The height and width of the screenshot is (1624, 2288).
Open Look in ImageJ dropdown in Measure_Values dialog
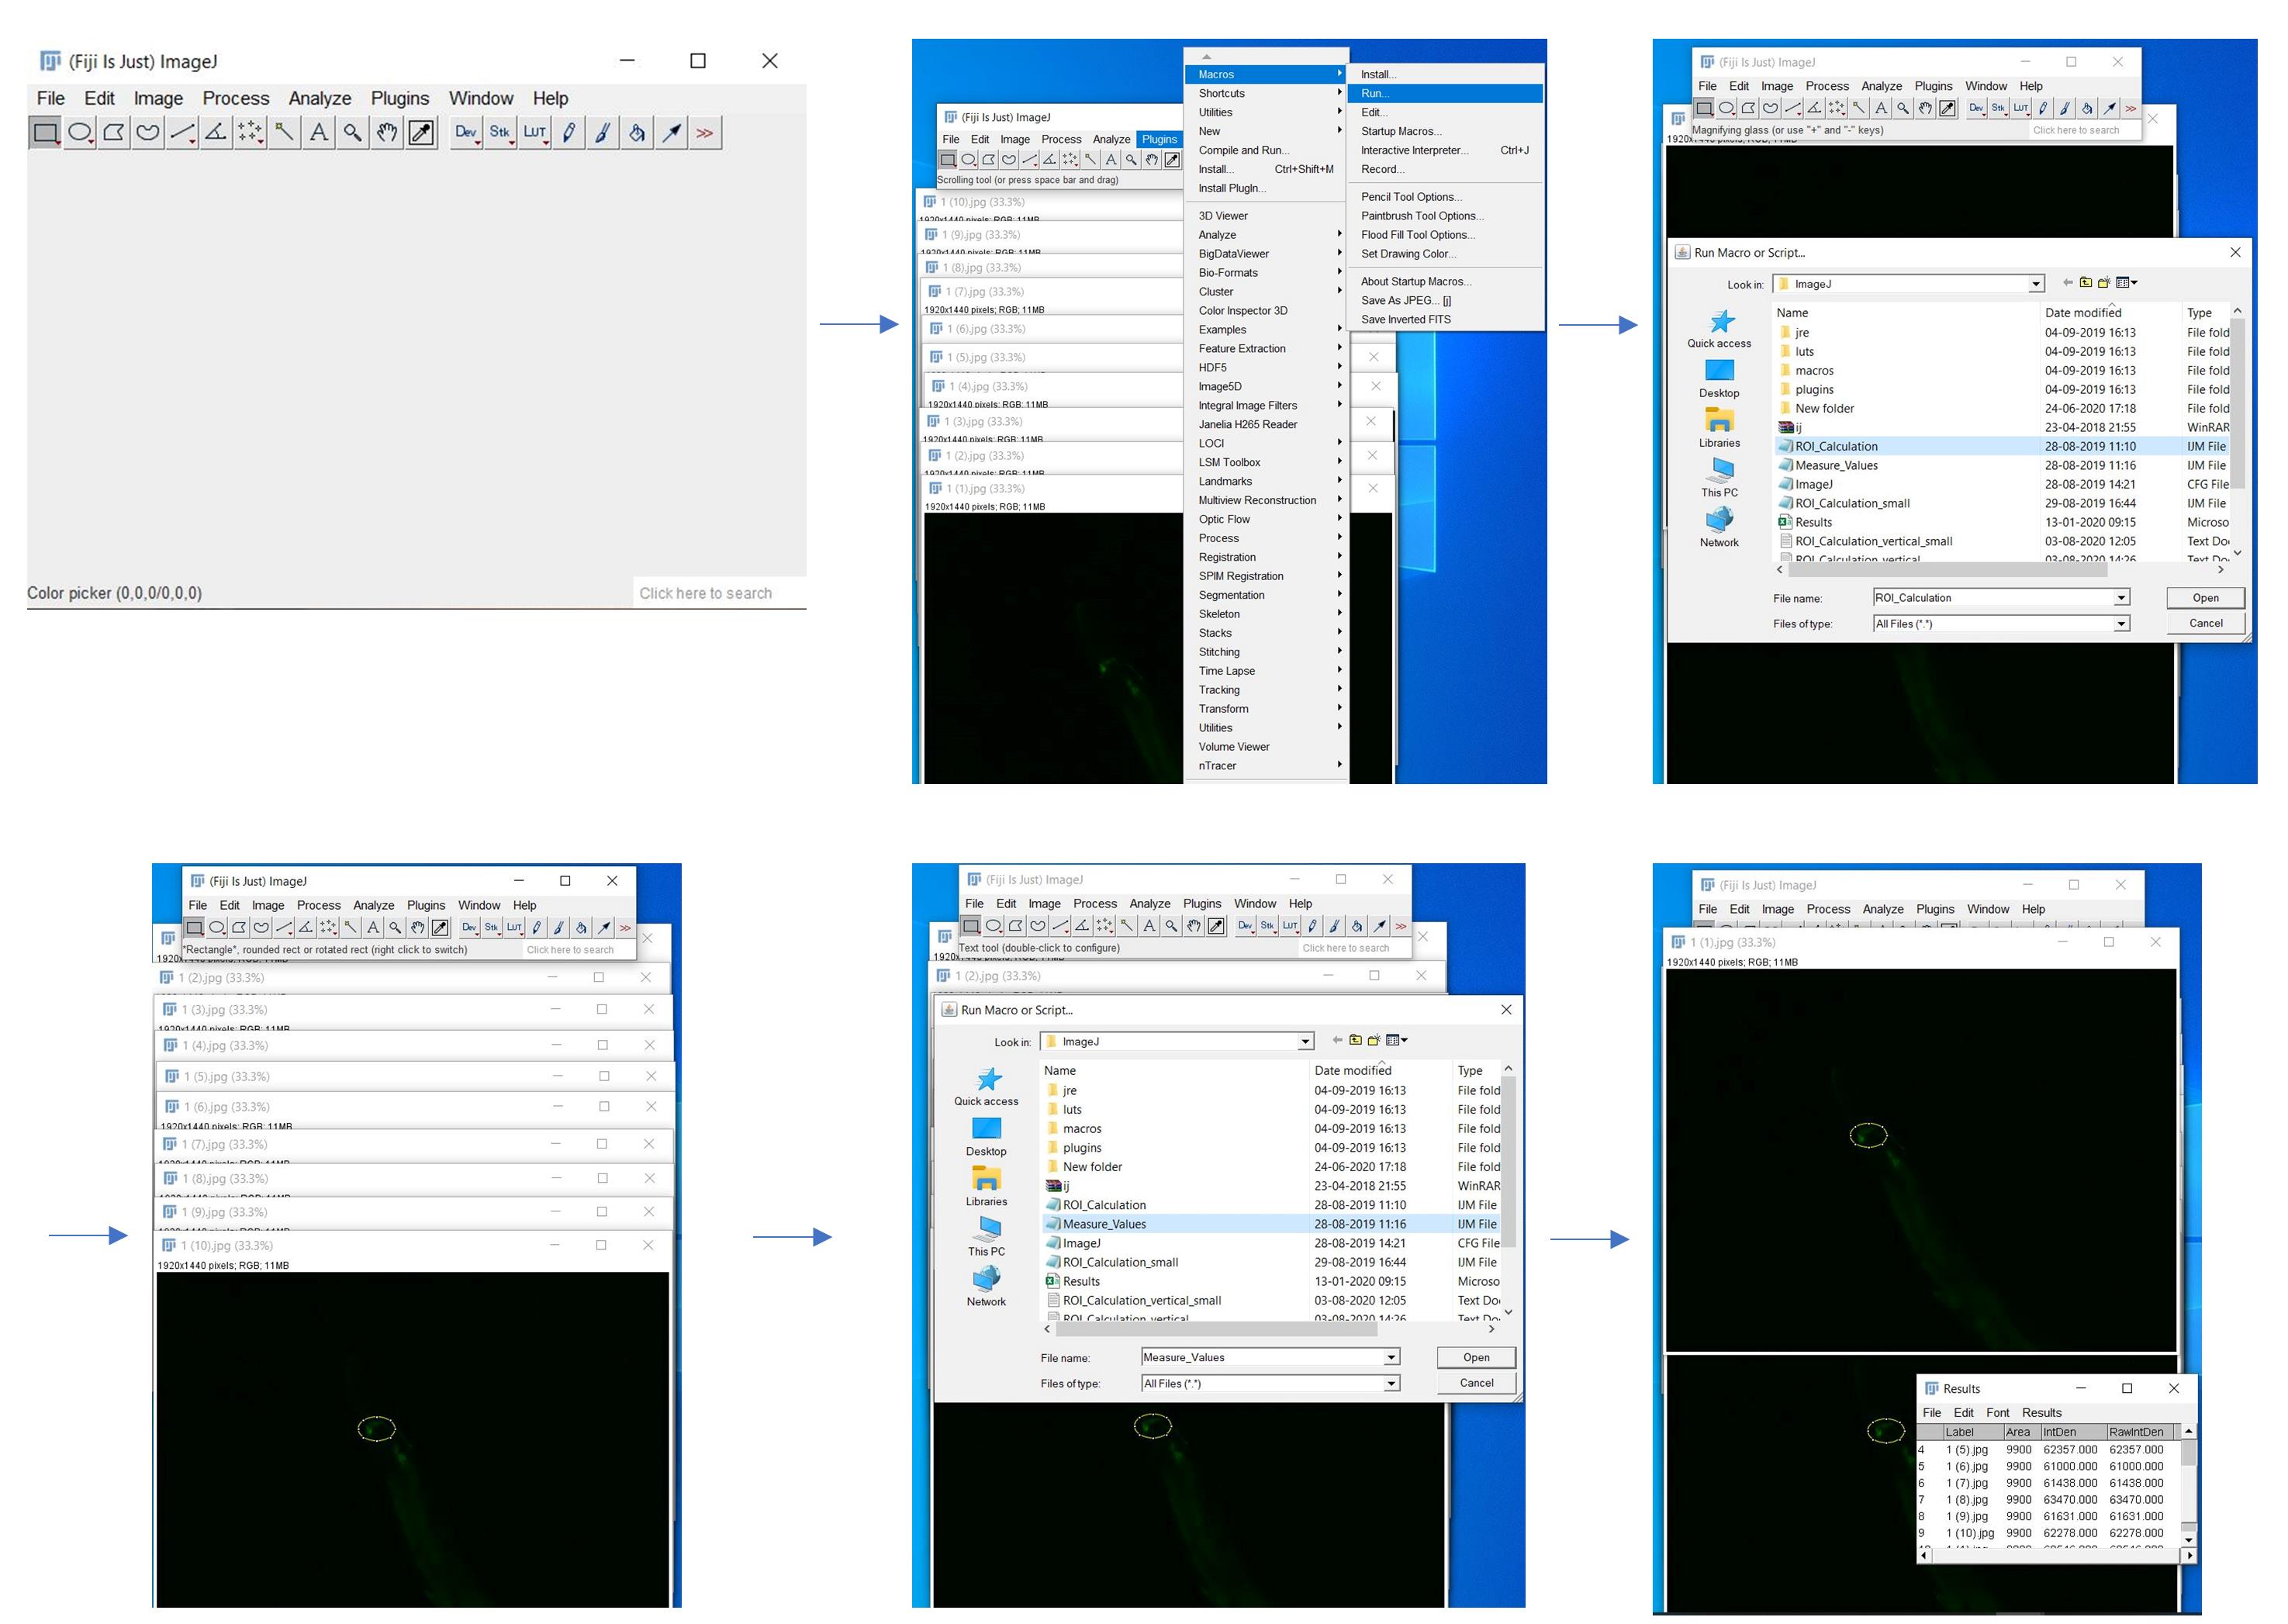tap(1305, 1042)
